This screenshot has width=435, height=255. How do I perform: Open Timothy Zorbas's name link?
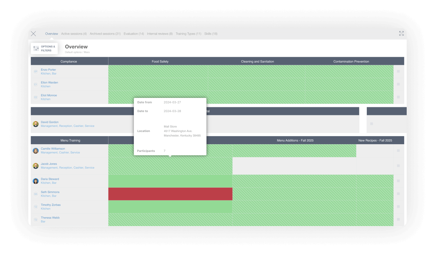[x=51, y=205]
